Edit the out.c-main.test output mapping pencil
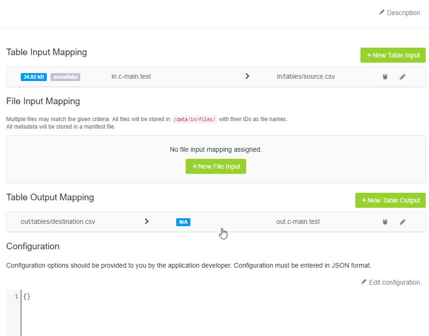This screenshot has height=336, width=429. (402, 222)
